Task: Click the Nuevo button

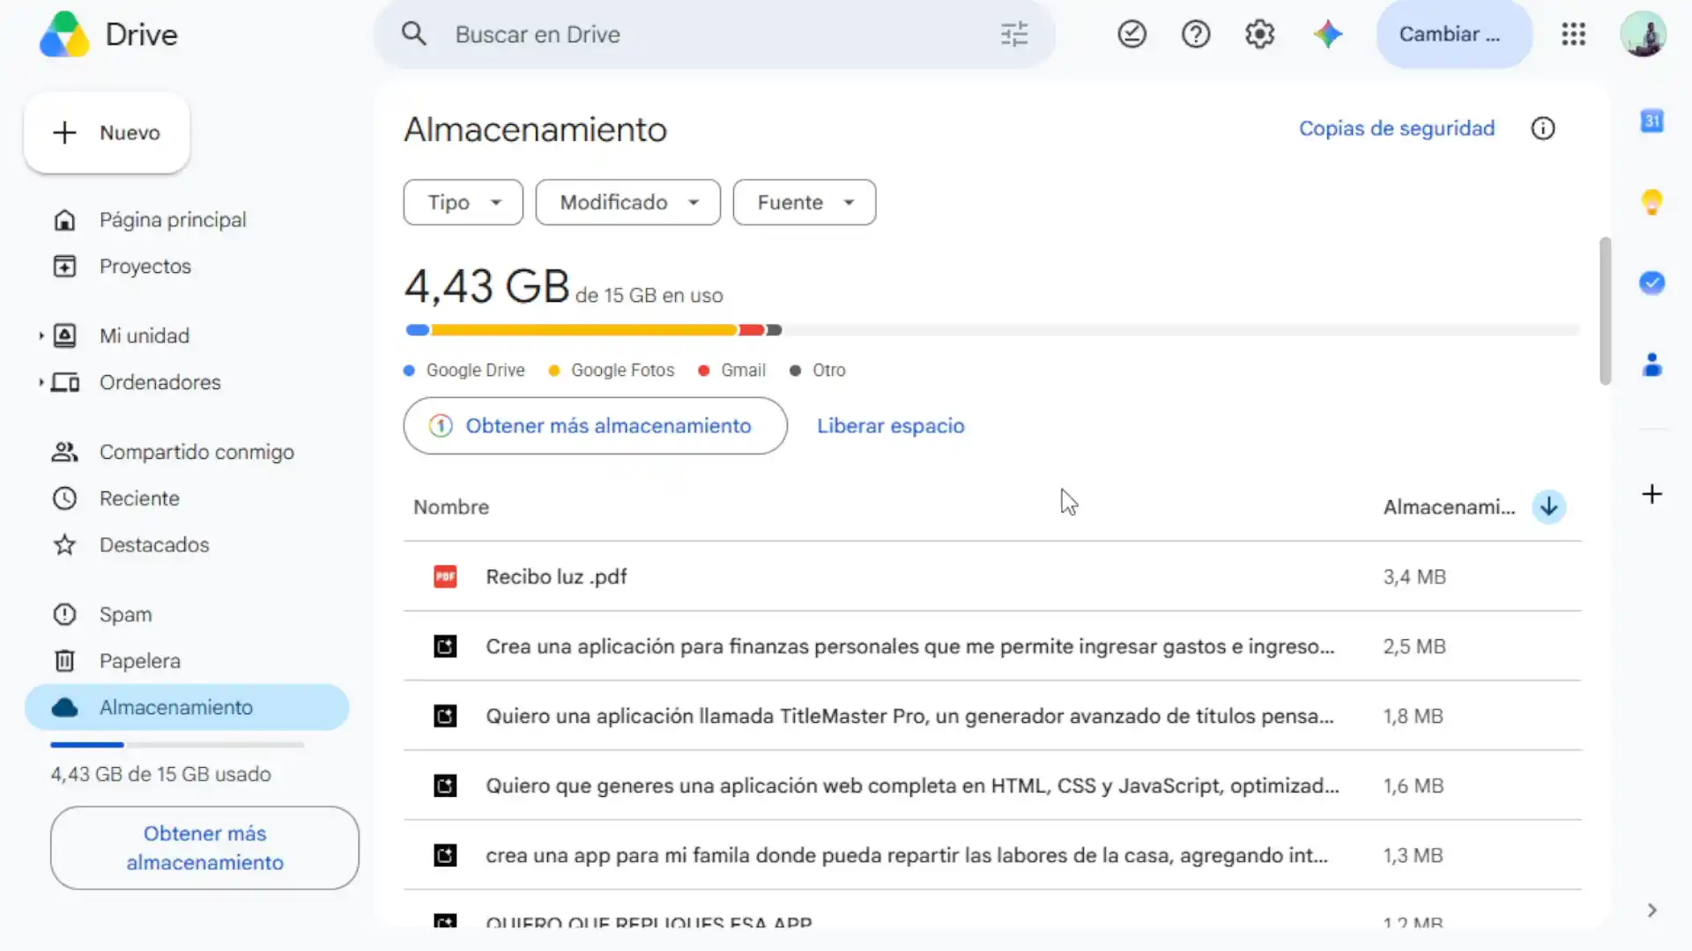Action: 107,133
